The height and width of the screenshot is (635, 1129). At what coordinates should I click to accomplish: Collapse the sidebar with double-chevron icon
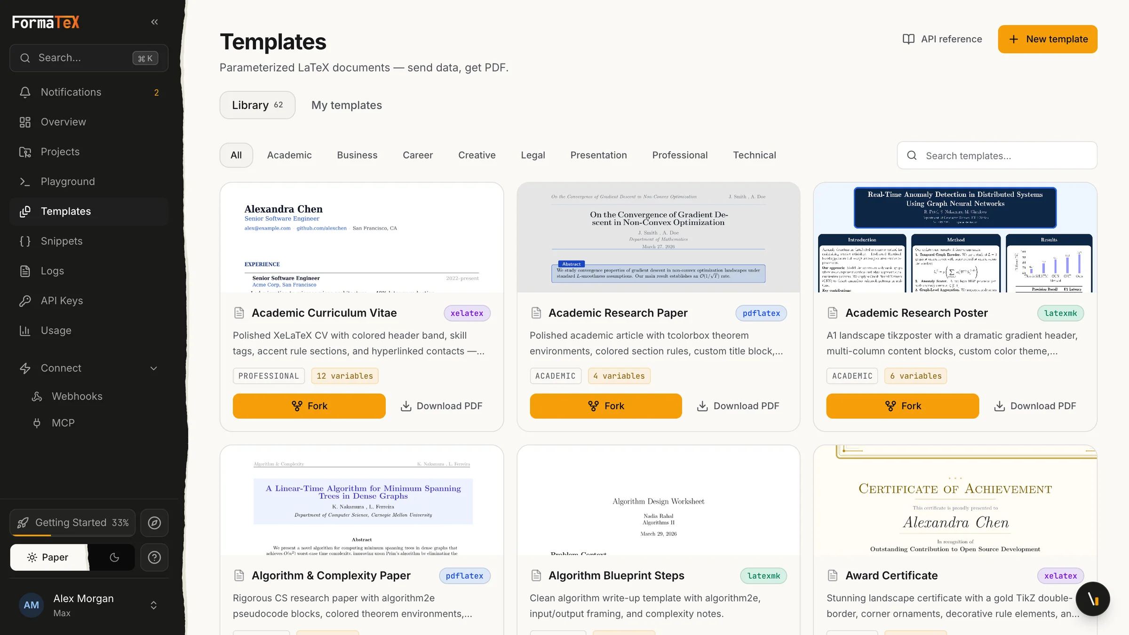pos(154,22)
